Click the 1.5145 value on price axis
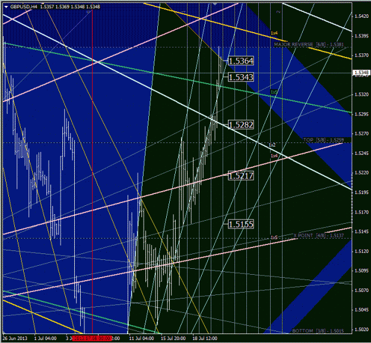This screenshot has height=343, width=371. [362, 231]
